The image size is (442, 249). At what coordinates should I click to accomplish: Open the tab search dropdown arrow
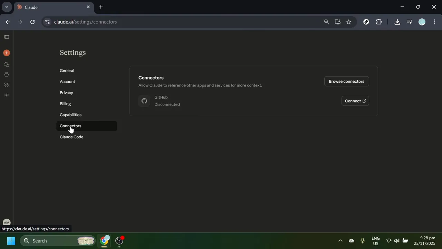(x=7, y=7)
